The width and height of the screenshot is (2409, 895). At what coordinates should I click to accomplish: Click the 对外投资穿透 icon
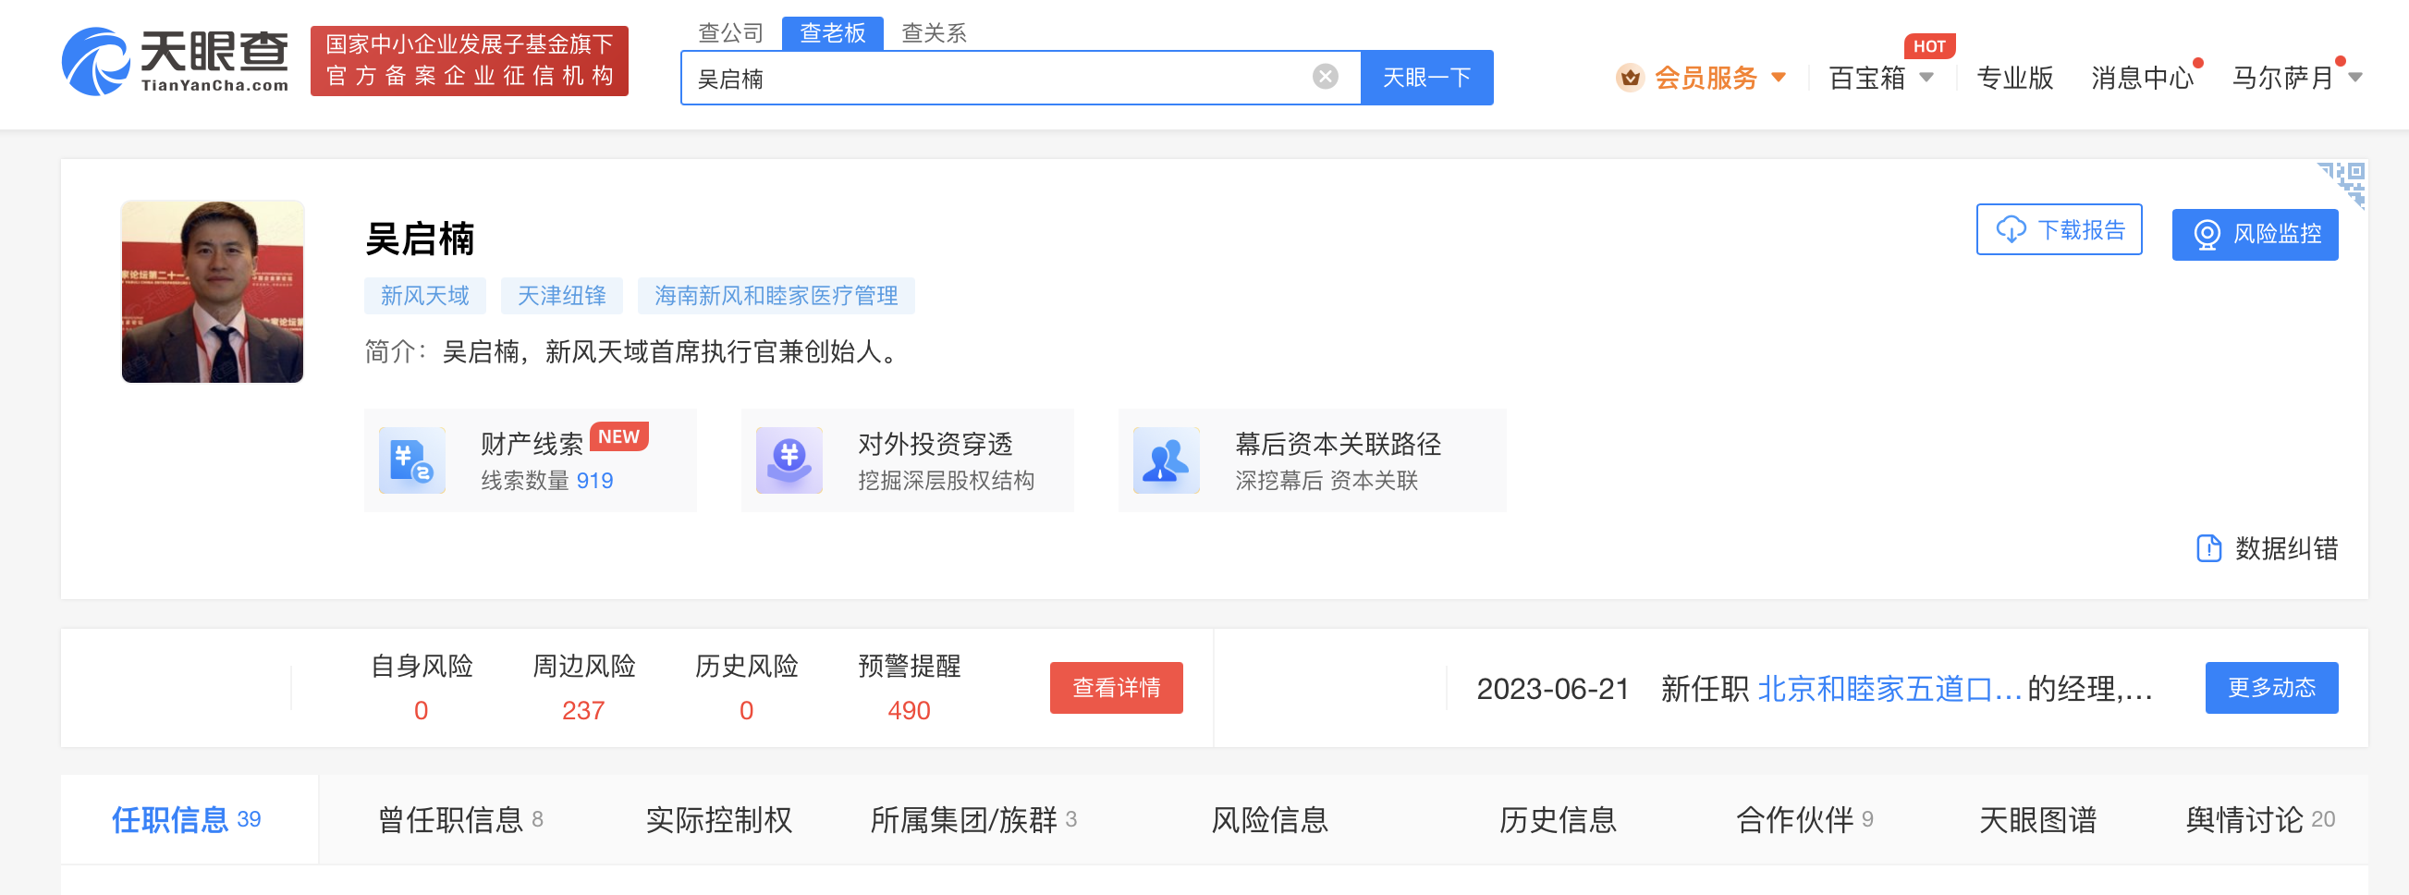[x=789, y=460]
